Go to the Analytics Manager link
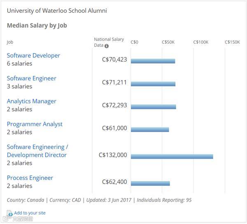This screenshot has width=247, height=224. [31, 101]
